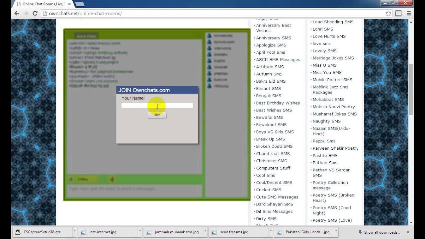The width and height of the screenshot is (425, 239).
Task: Open the Naughty SMS link
Action: click(326, 121)
